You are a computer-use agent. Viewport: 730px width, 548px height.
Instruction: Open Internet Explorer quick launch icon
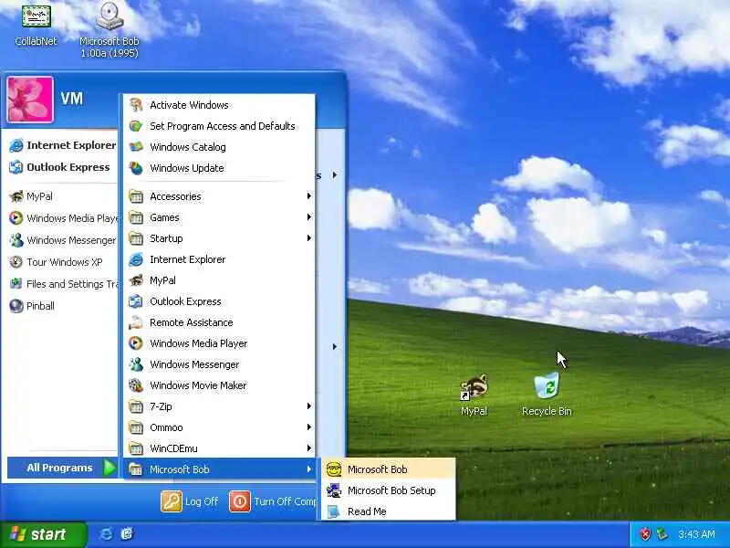106,534
